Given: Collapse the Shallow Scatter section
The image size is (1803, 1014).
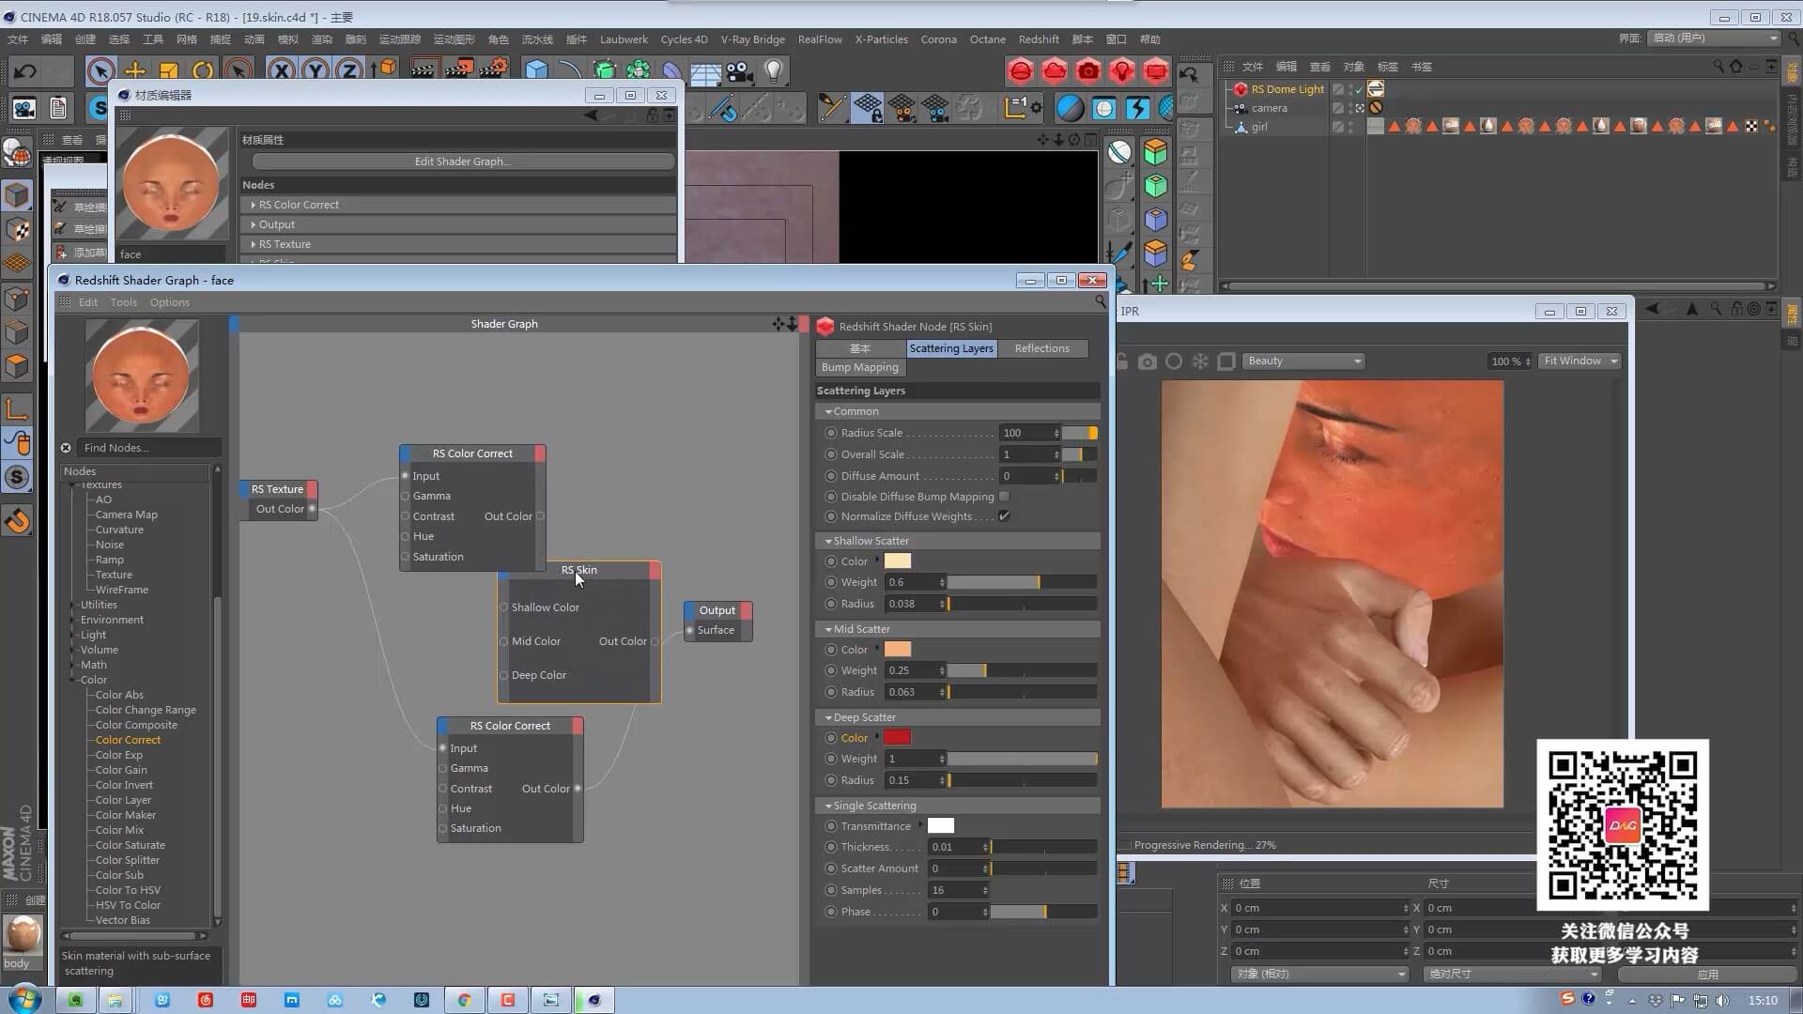Looking at the screenshot, I should click(x=828, y=541).
